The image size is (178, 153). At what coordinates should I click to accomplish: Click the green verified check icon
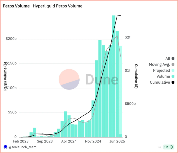(x=171, y=147)
